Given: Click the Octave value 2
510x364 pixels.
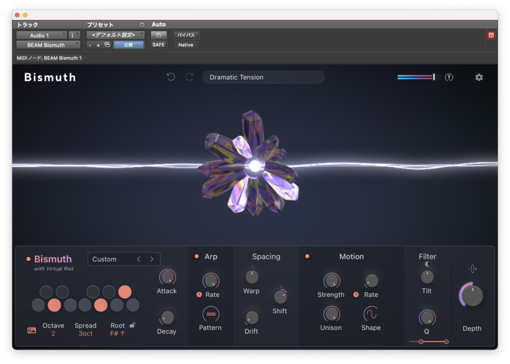Looking at the screenshot, I should pyautogui.click(x=53, y=334).
